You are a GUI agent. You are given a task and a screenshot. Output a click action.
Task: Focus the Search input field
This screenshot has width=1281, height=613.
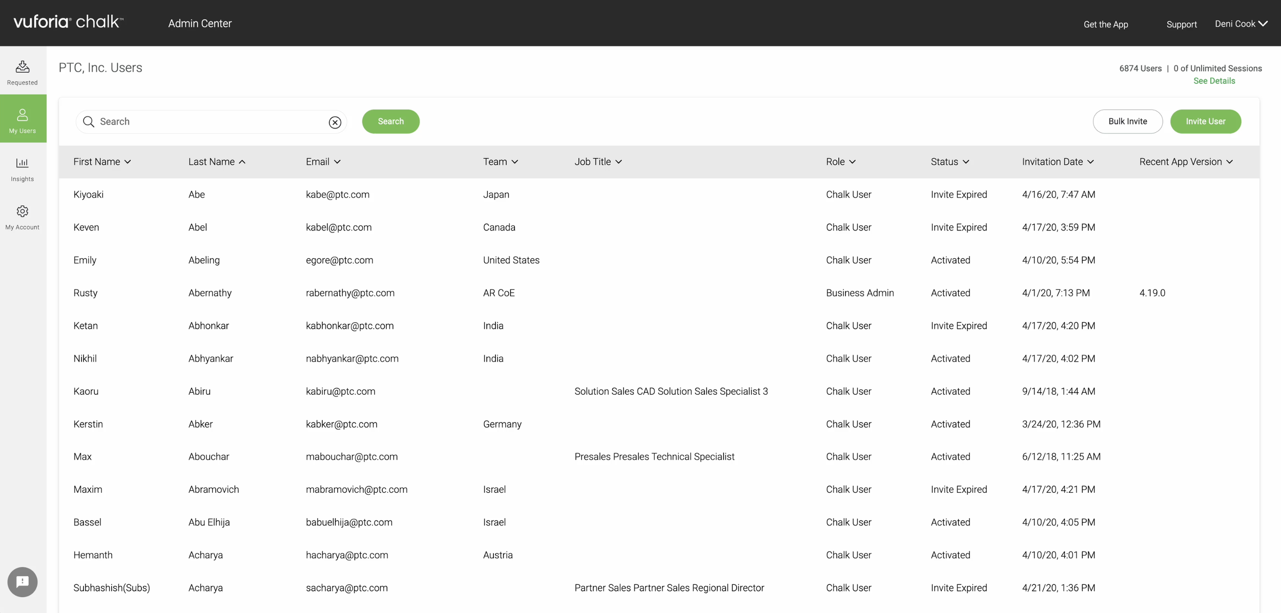point(212,121)
